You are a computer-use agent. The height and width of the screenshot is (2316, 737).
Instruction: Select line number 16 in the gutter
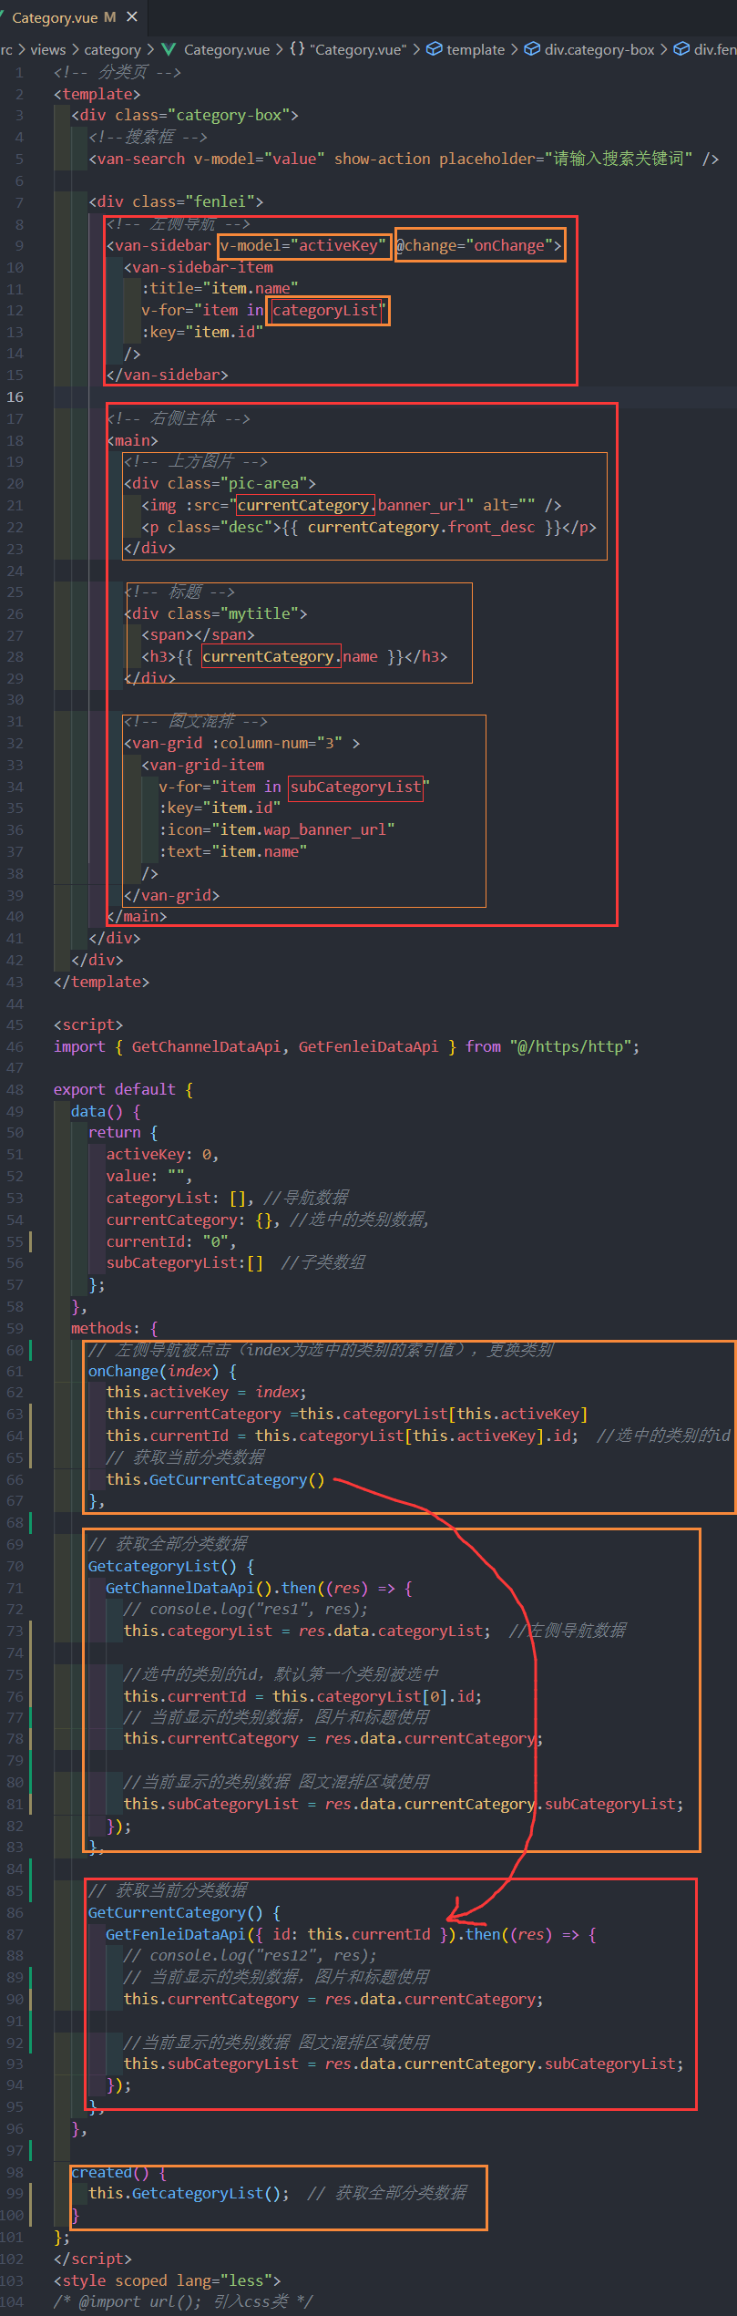(x=15, y=397)
